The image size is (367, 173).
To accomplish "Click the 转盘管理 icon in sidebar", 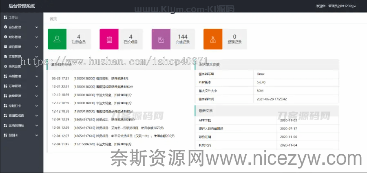I will pos(5,96).
